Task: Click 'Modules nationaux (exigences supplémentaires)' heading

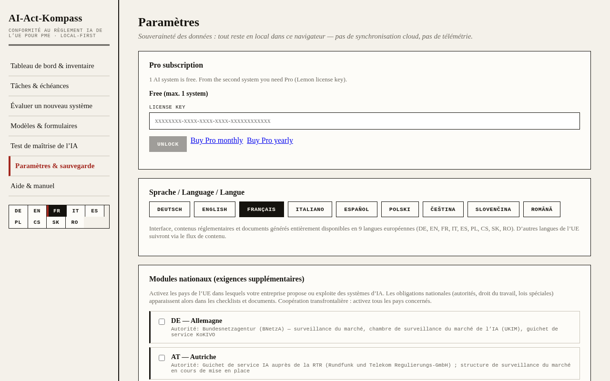Action: (x=227, y=279)
